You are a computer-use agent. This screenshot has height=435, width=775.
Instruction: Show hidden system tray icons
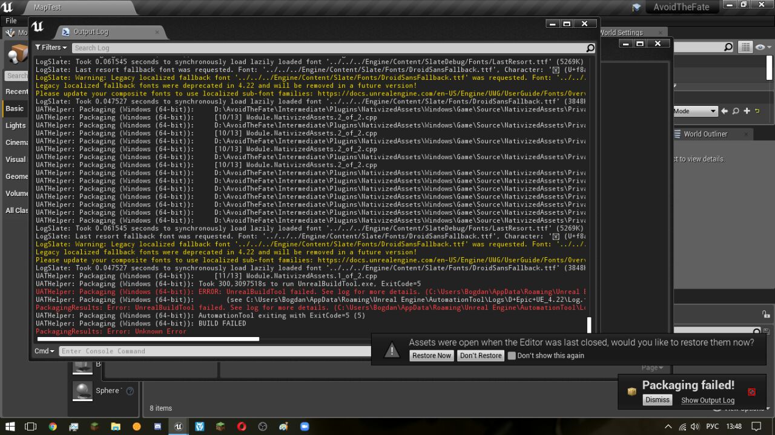(x=669, y=427)
